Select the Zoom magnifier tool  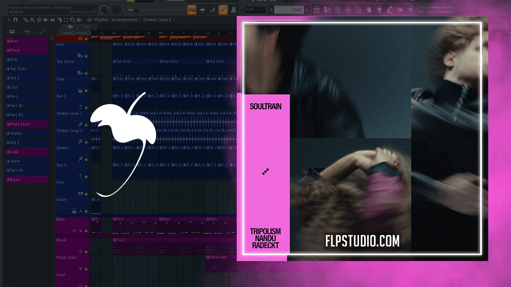tap(73, 20)
